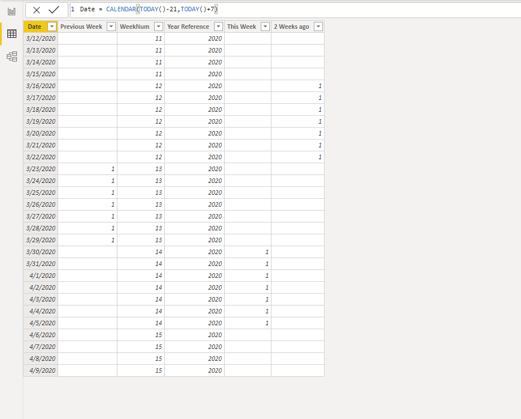Select the 3/14/2020 date cell

coord(41,62)
